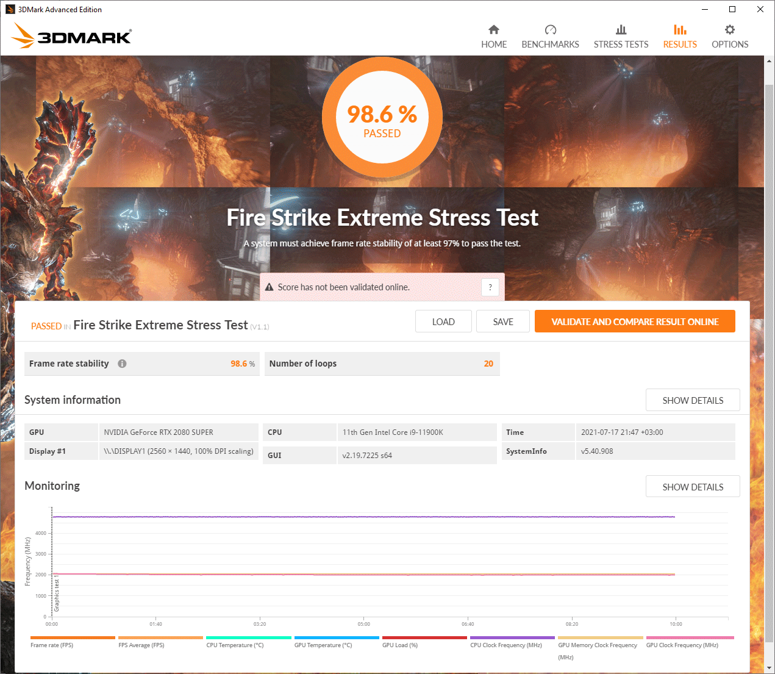Click the question mark help button
Image resolution: width=775 pixels, height=674 pixels.
pos(490,287)
